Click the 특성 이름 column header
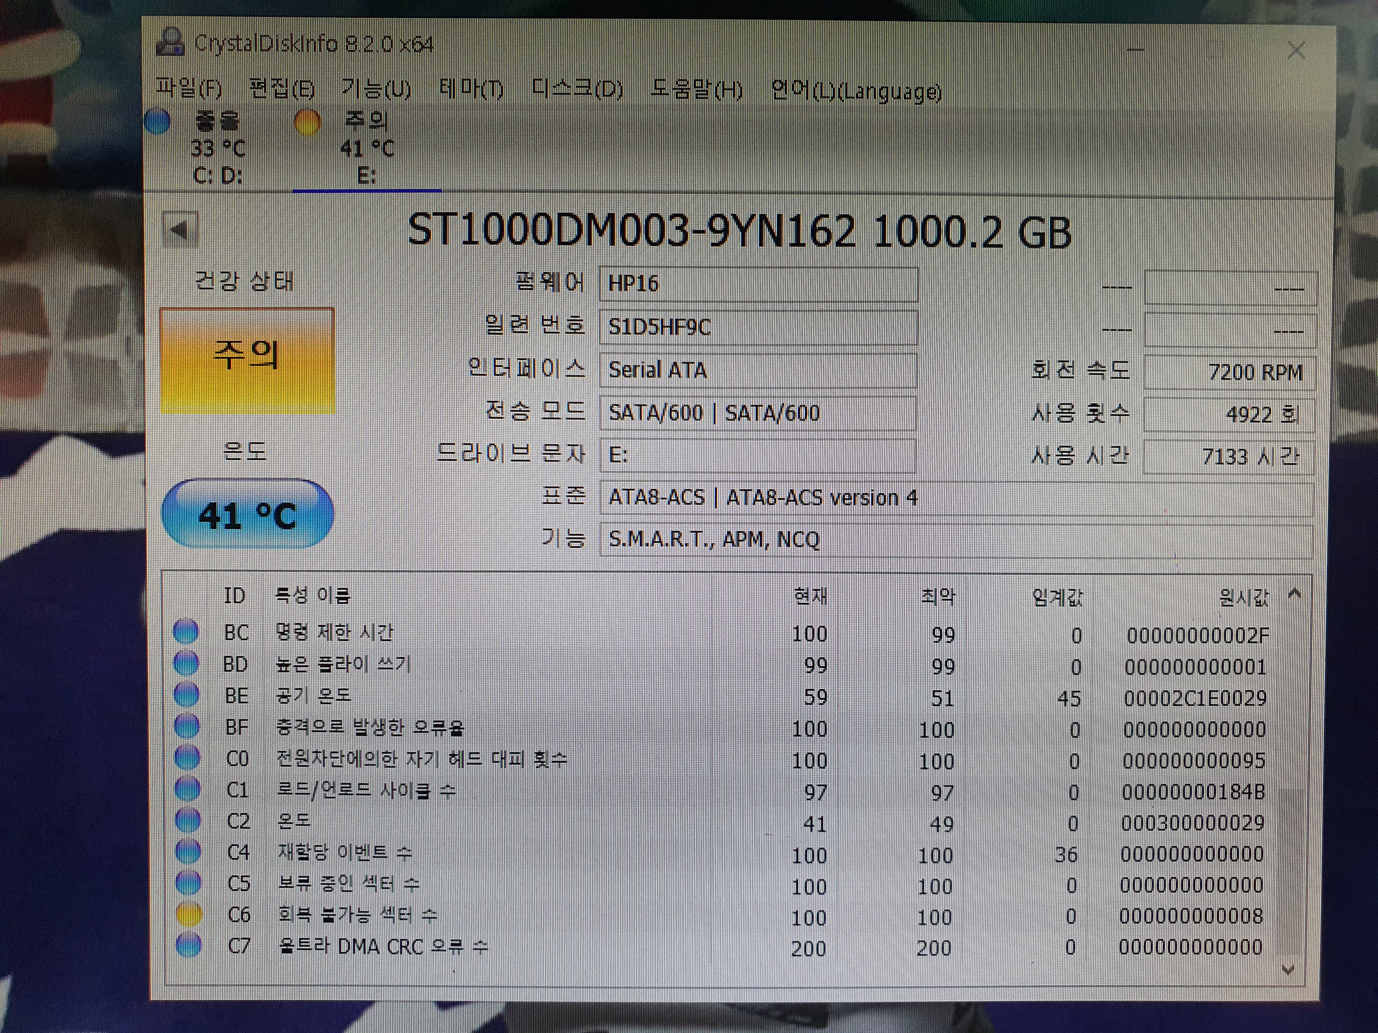1378x1033 pixels. point(313,596)
